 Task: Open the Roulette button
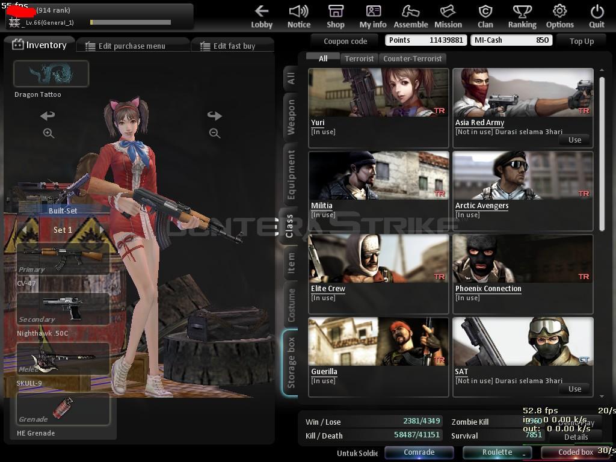(497, 452)
